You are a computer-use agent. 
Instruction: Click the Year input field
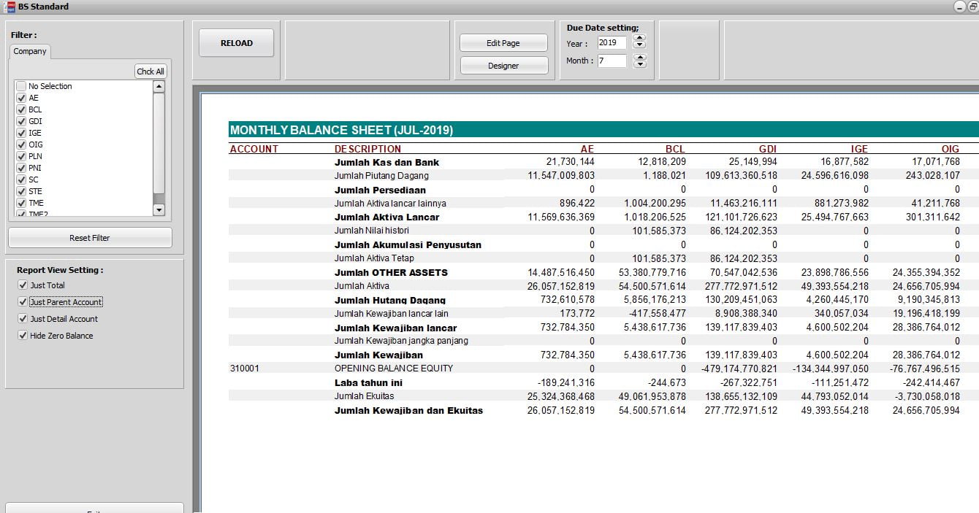pos(612,43)
